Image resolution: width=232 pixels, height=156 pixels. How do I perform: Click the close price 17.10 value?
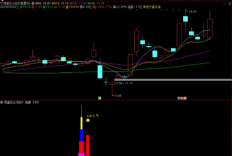tap(59, 7)
